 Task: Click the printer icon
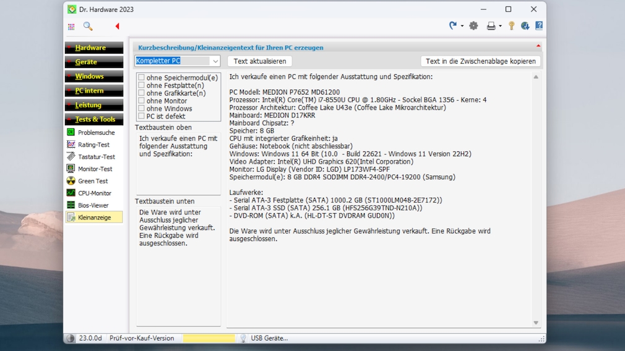[491, 26]
